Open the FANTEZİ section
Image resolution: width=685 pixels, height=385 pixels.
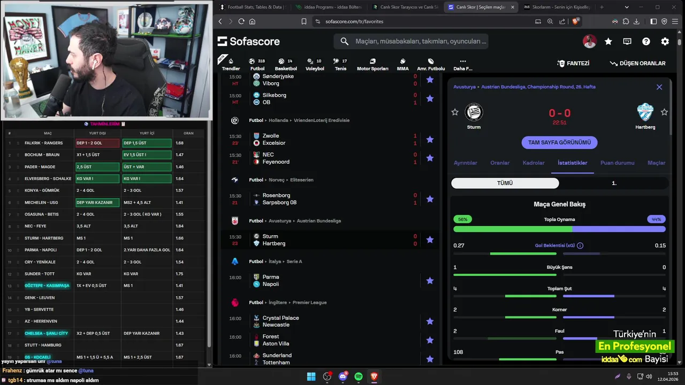pos(573,63)
